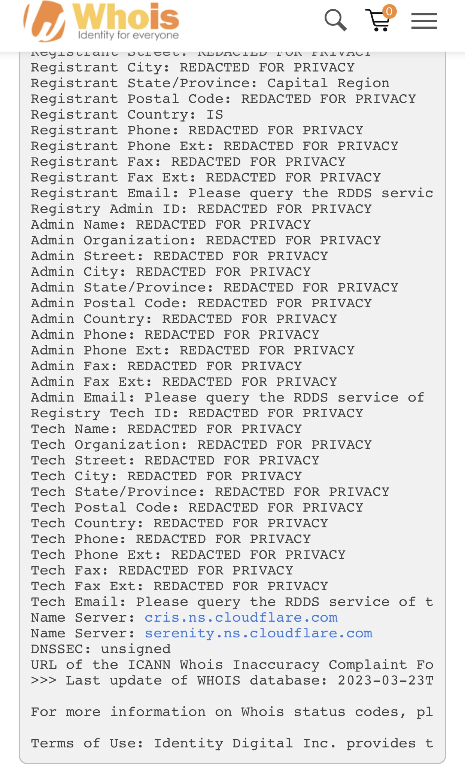Open the shopping cart icon
Screen dimensions: 465x765
pyautogui.click(x=379, y=21)
